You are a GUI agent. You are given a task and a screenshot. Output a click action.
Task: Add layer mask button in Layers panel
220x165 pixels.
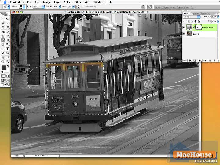195,61
